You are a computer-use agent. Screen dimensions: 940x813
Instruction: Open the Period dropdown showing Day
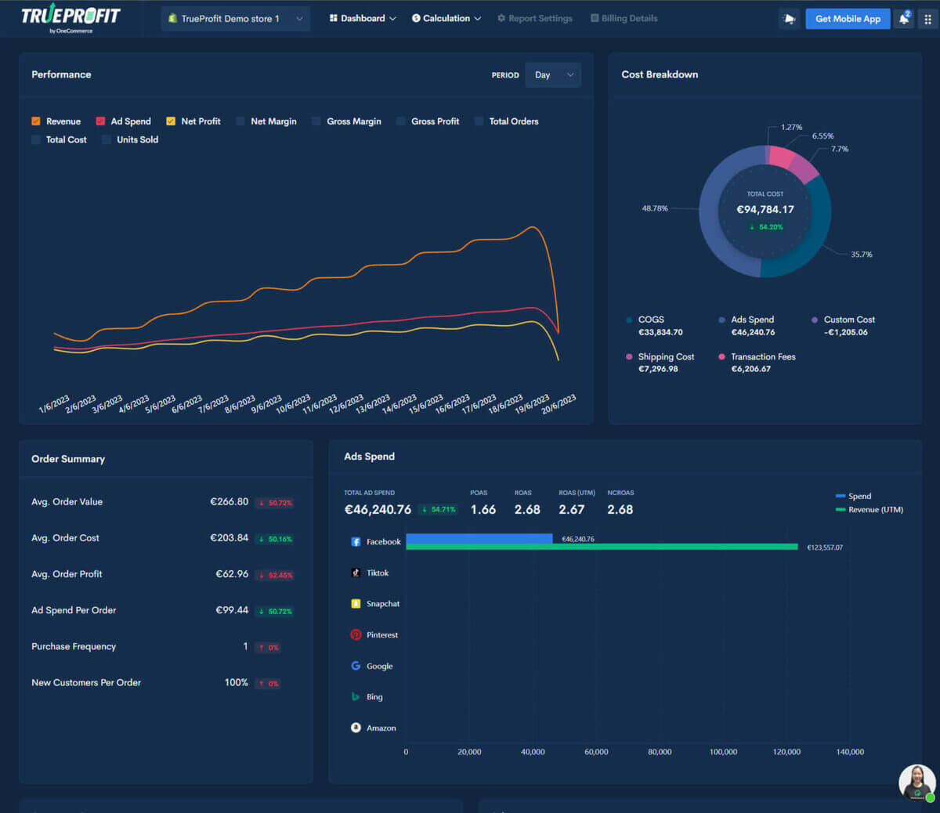[554, 75]
